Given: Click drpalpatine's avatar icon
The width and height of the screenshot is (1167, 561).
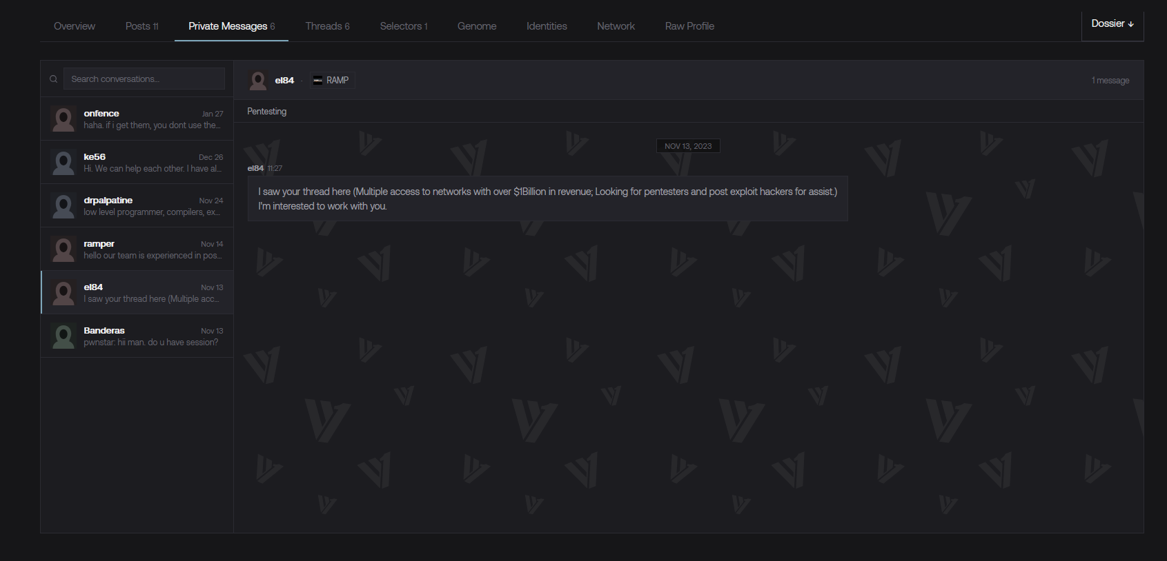Looking at the screenshot, I should point(63,205).
